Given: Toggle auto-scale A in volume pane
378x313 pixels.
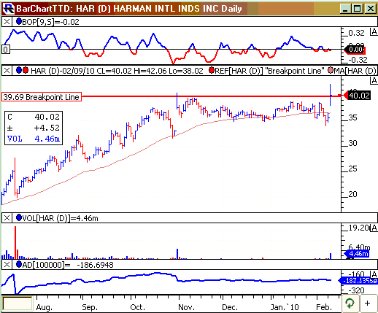Looking at the screenshot, I should point(374,228).
